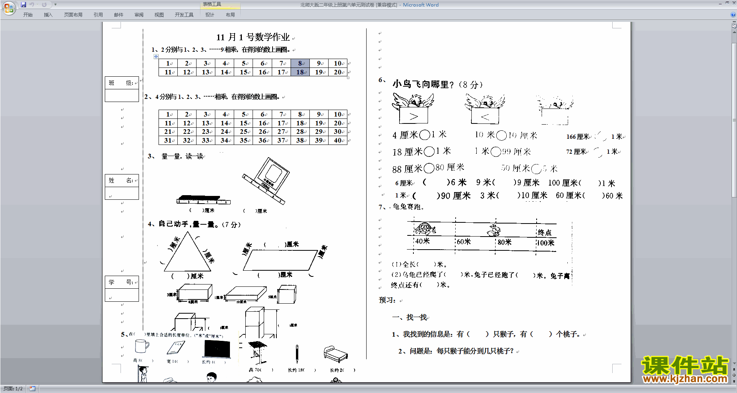Save document with the floppy disk icon
Viewport: 737px width, 393px height.
tap(23, 5)
